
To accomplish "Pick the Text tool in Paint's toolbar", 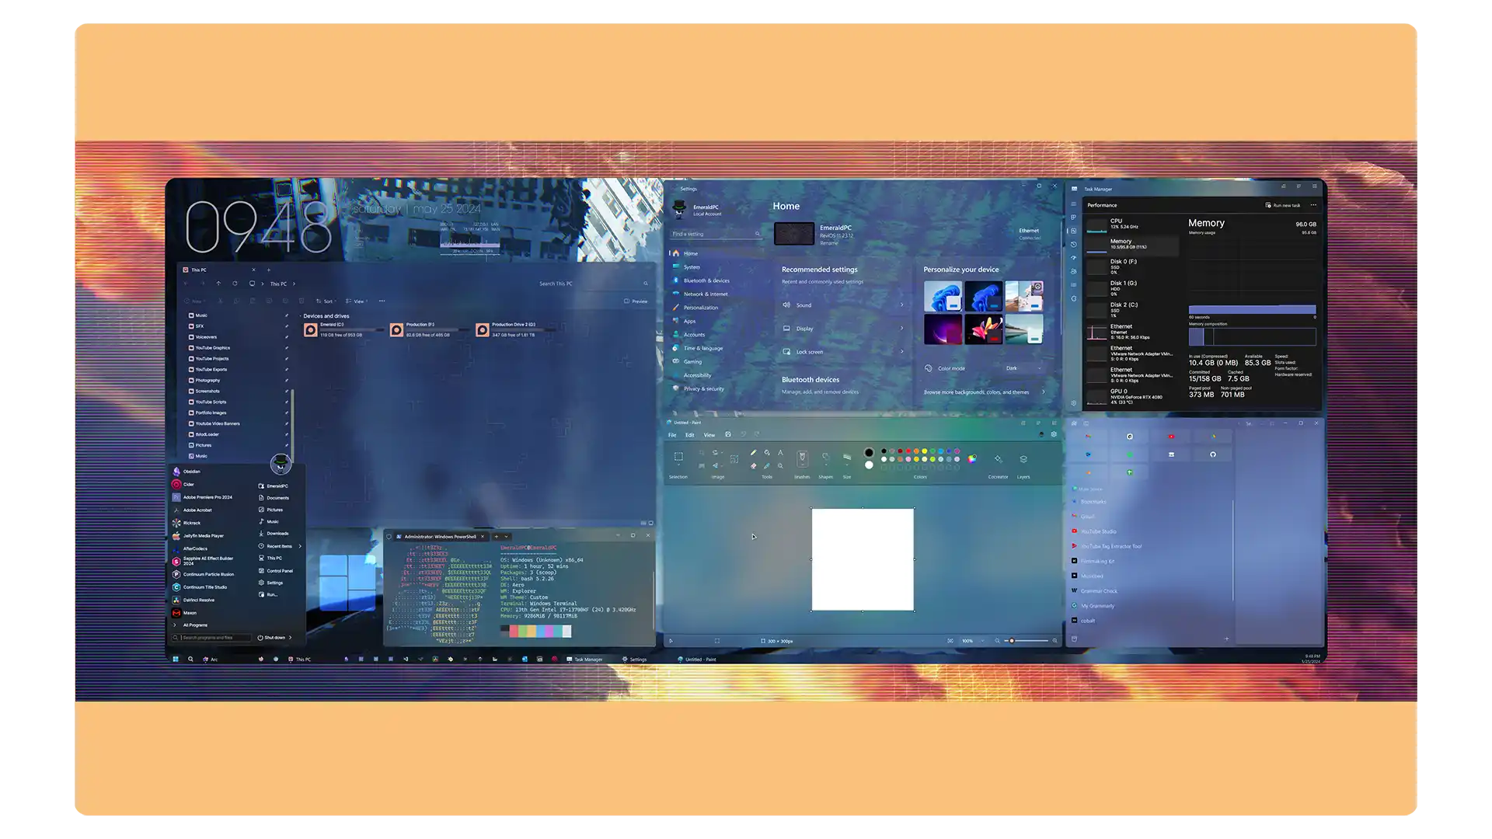I will coord(780,453).
